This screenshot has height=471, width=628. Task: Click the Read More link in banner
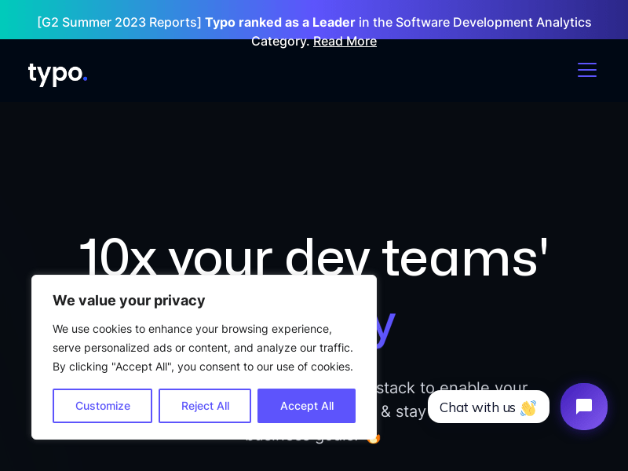point(345,42)
